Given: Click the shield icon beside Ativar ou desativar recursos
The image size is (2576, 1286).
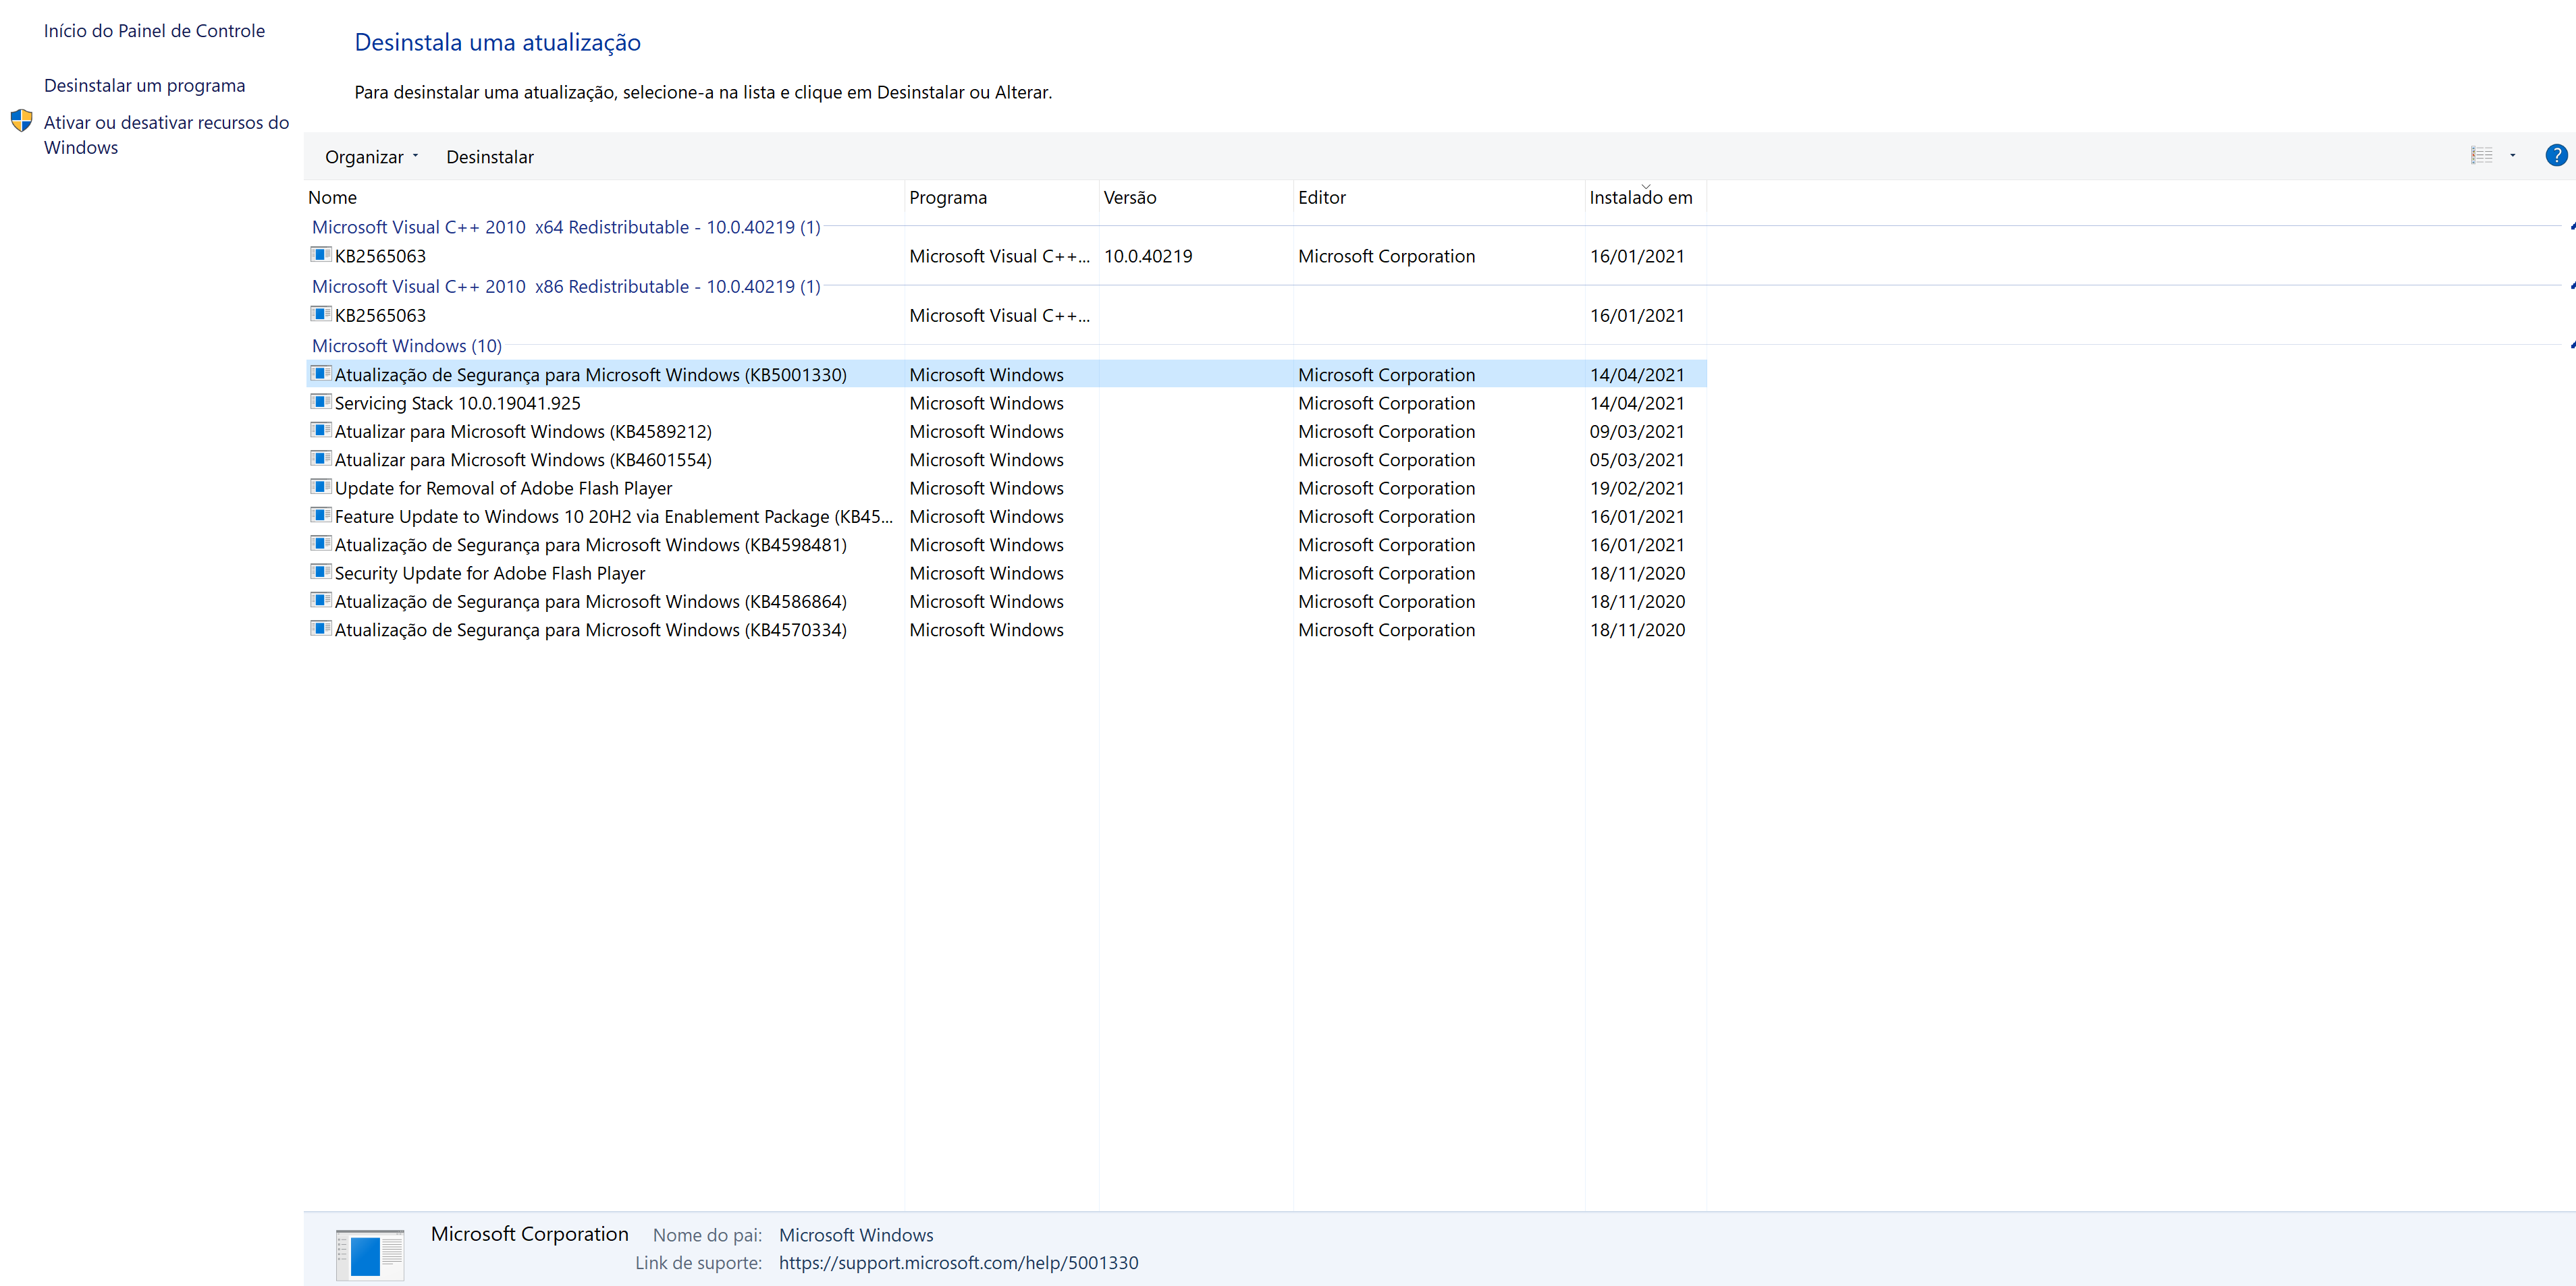Looking at the screenshot, I should 21,121.
